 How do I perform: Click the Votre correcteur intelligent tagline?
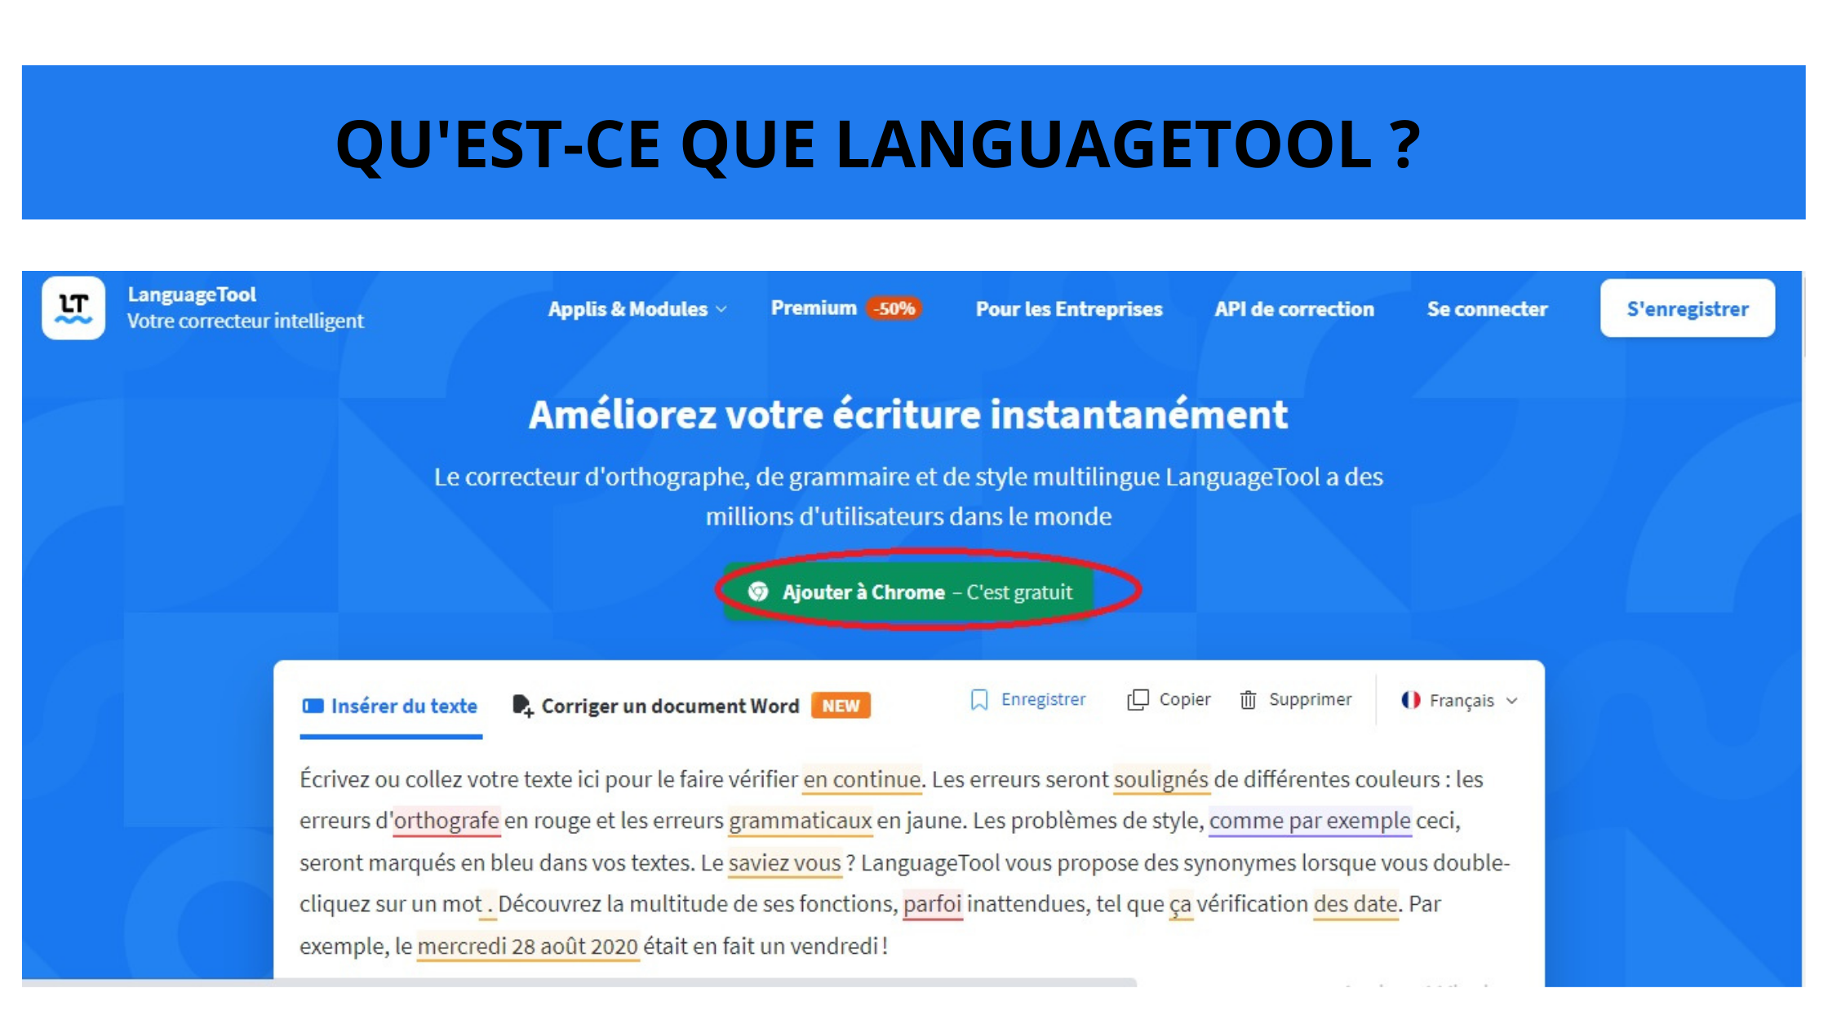[x=245, y=321]
